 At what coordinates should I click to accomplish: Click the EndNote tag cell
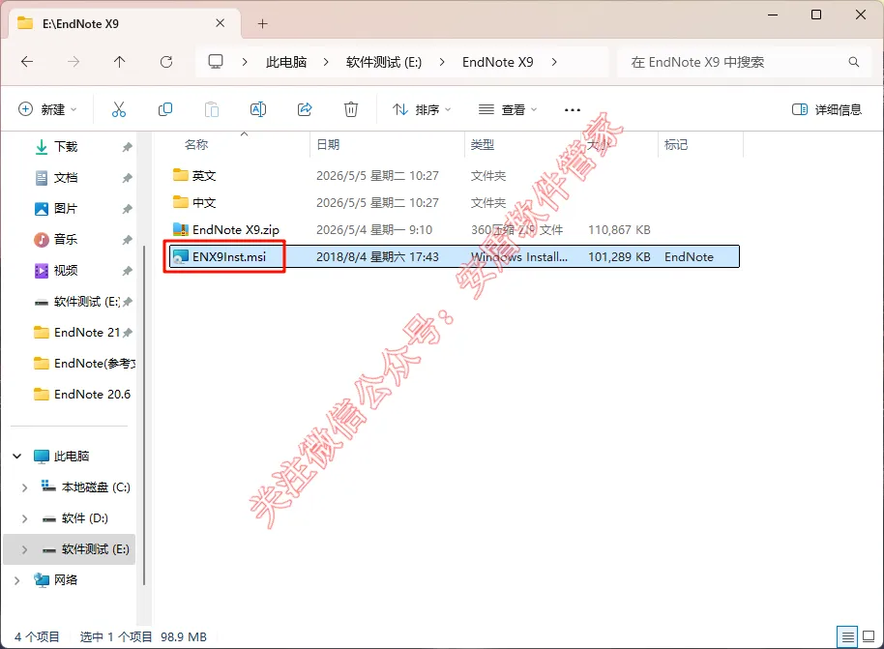pyautogui.click(x=689, y=256)
